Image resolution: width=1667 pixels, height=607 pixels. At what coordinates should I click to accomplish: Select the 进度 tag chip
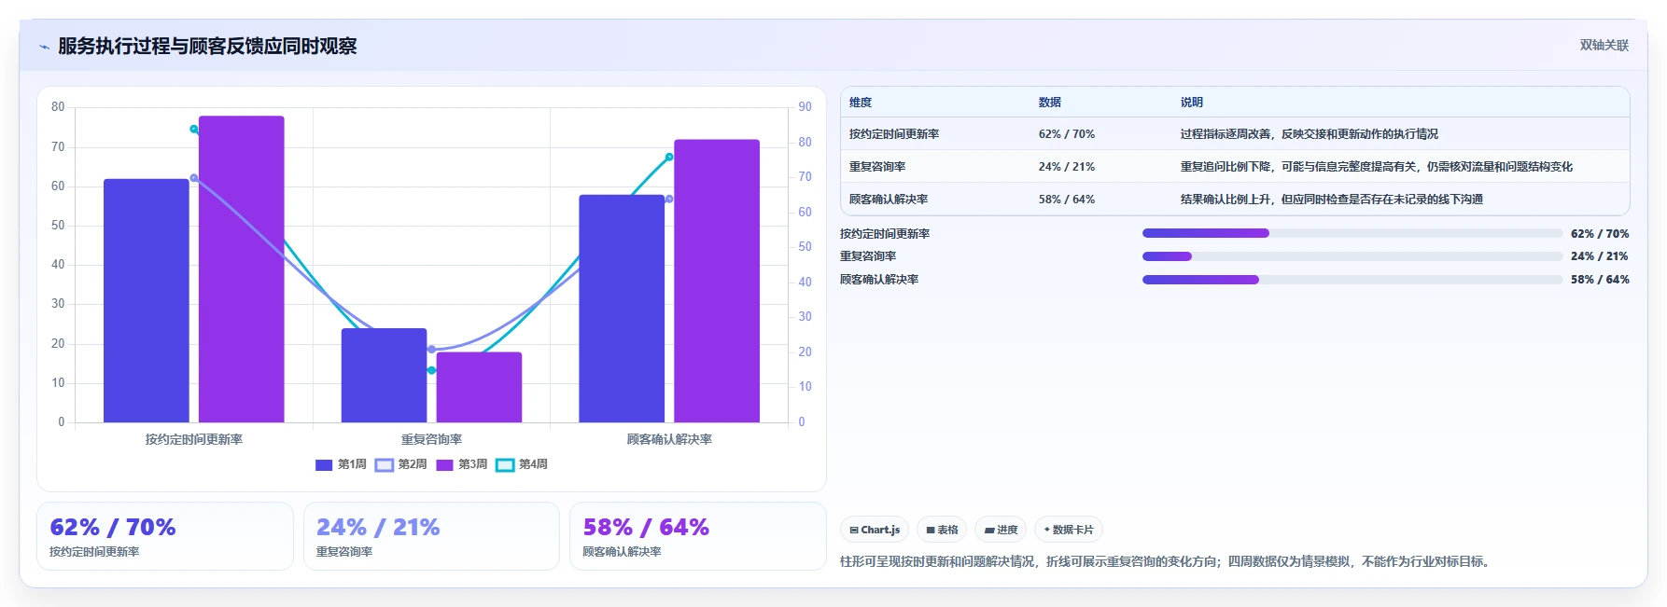tap(1001, 530)
